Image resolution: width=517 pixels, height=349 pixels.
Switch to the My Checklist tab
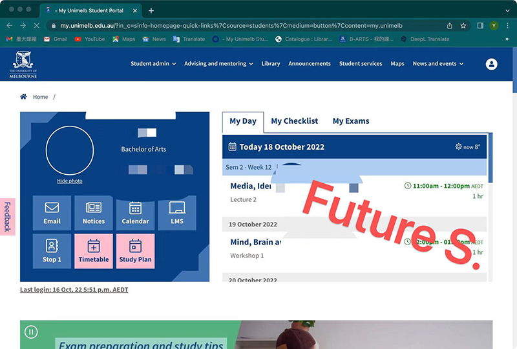coord(294,121)
